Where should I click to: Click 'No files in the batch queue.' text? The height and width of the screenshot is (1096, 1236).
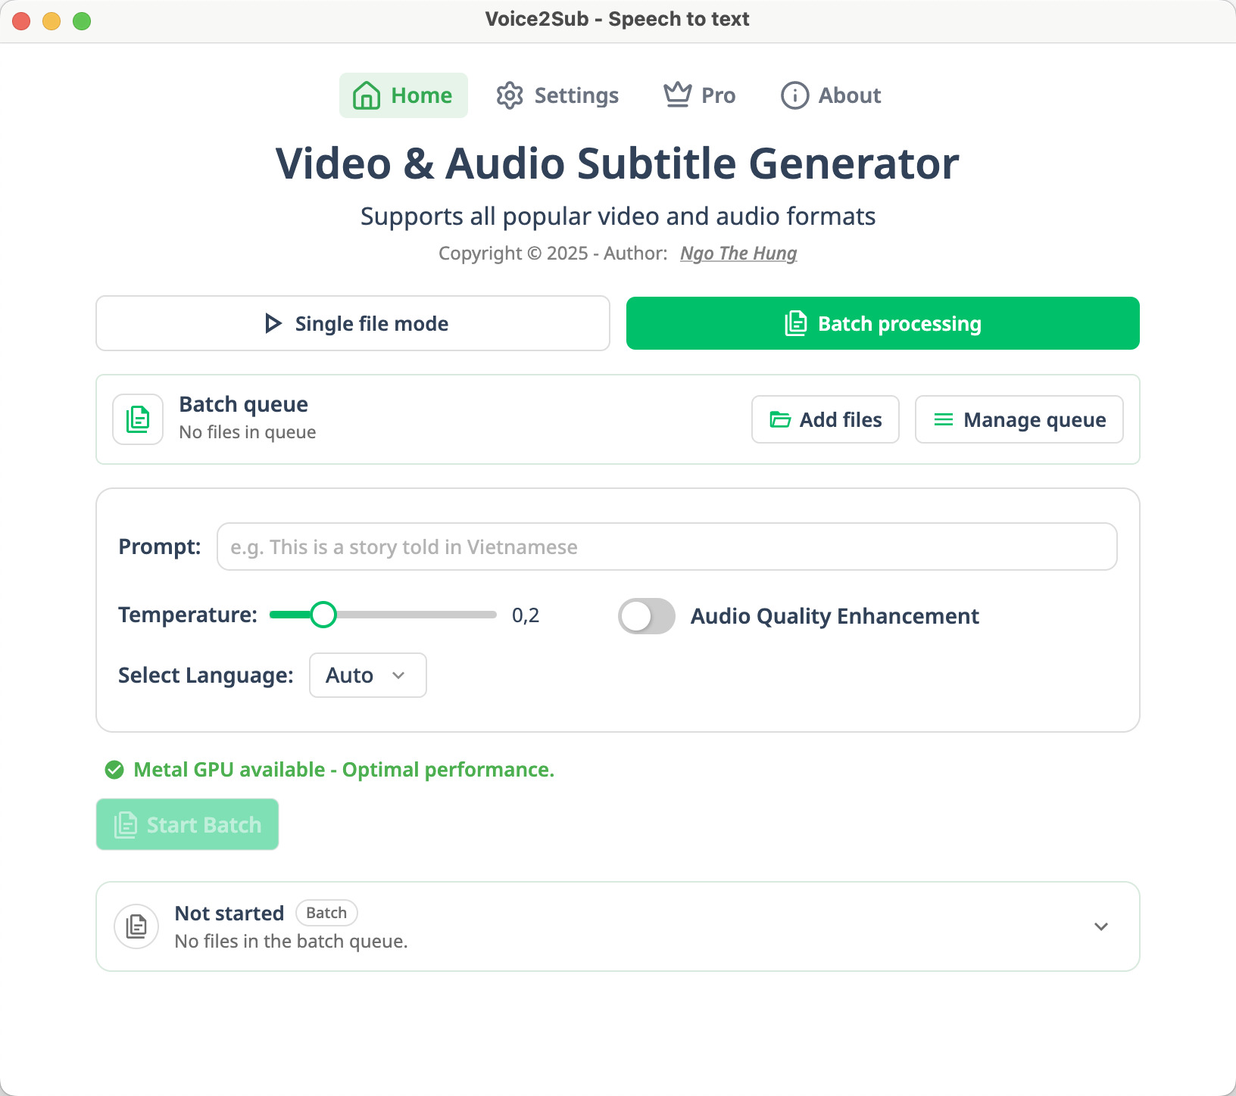(x=291, y=941)
